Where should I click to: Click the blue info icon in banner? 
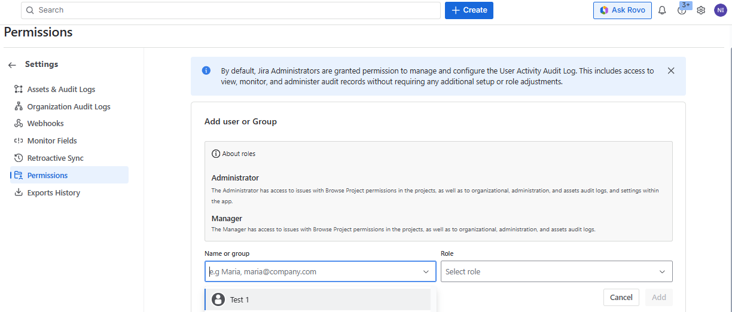pyautogui.click(x=206, y=71)
